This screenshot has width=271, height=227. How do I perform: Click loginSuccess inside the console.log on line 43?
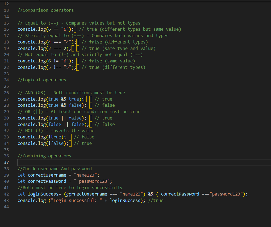tap(125, 200)
